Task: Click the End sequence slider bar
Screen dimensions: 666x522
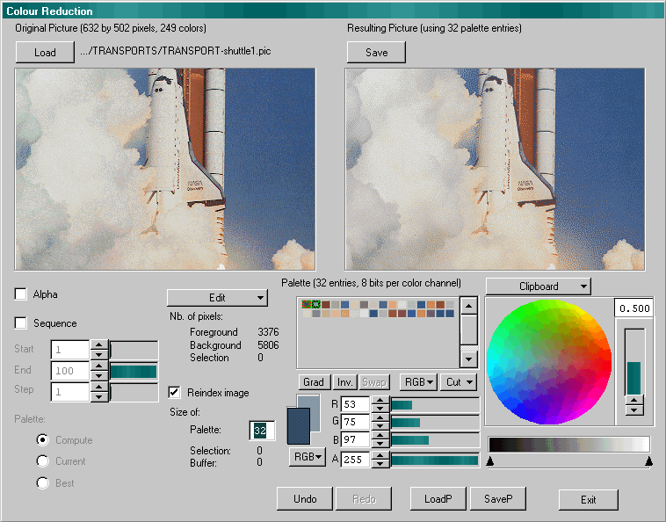Action: point(134,371)
